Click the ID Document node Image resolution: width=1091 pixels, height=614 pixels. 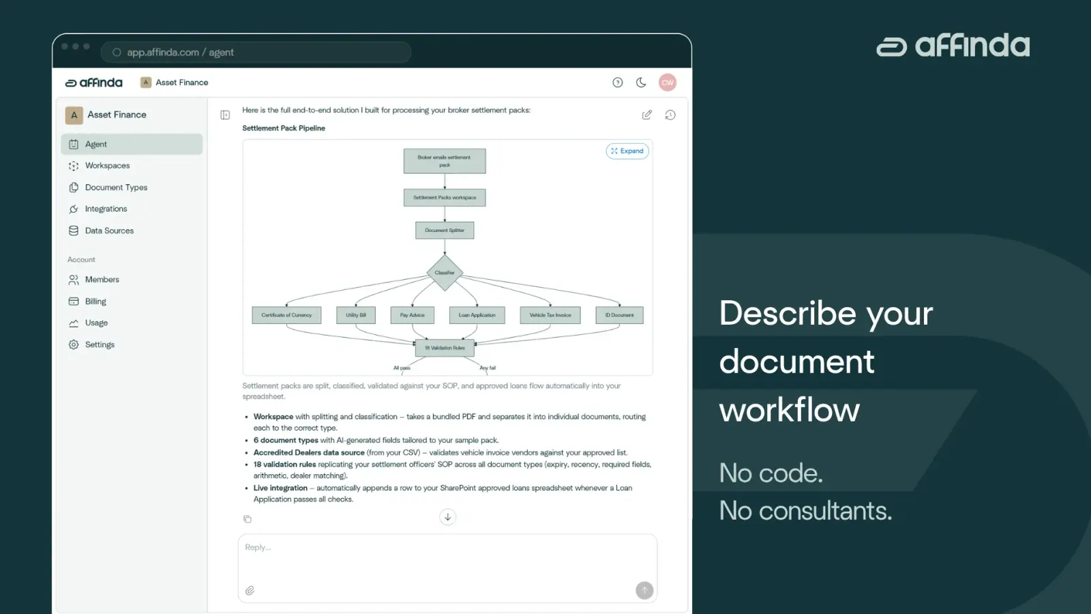click(x=620, y=315)
